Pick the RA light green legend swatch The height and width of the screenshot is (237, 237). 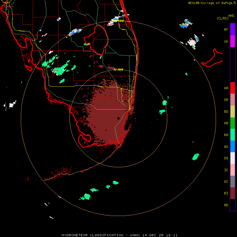pyautogui.click(x=233, y=135)
